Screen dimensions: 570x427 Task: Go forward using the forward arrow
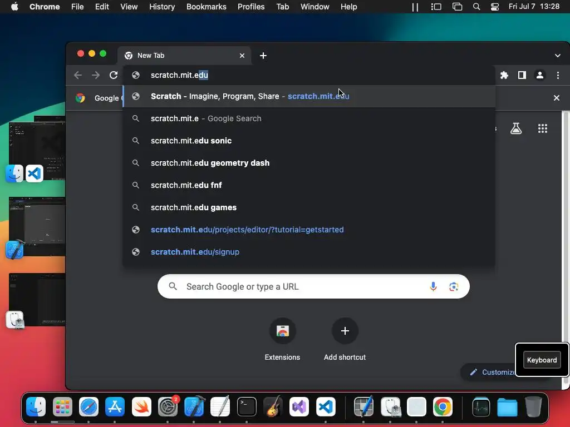[x=96, y=75]
